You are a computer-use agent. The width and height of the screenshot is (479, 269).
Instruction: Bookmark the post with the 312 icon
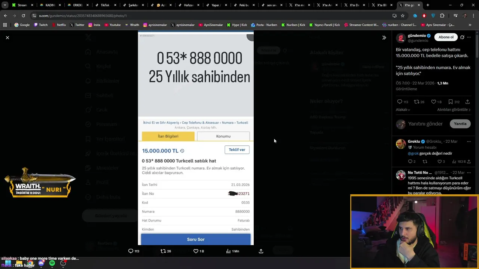tap(451, 102)
